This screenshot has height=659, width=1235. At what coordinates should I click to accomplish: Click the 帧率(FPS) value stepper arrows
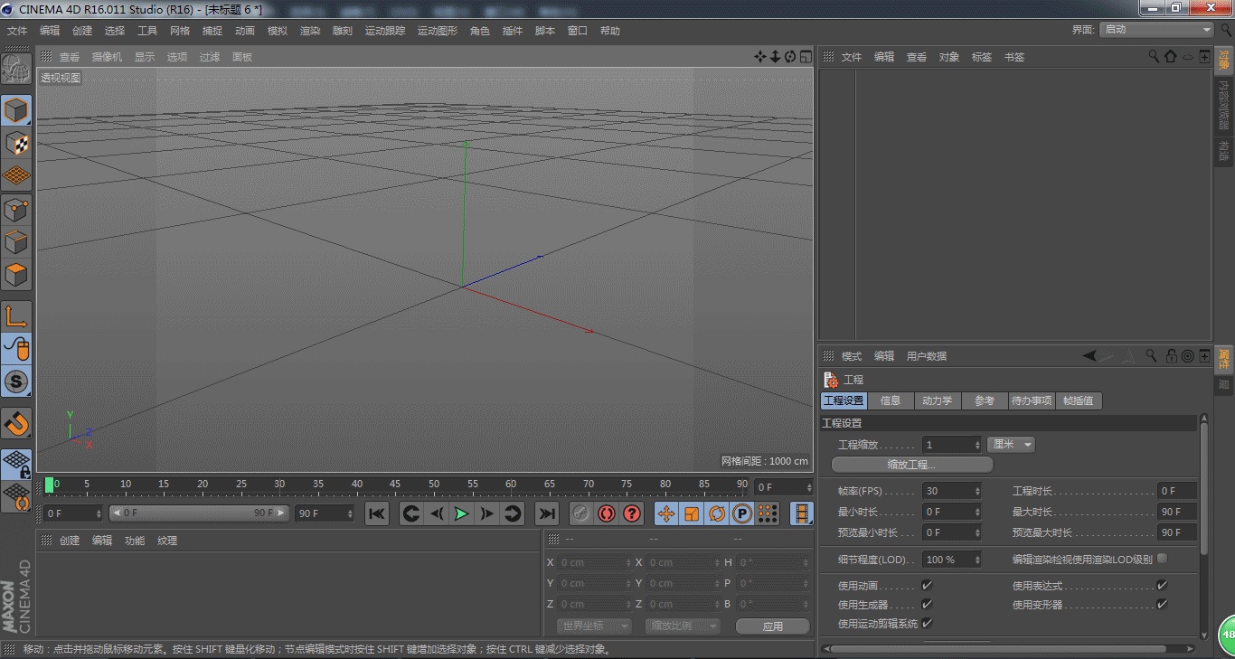coord(976,491)
